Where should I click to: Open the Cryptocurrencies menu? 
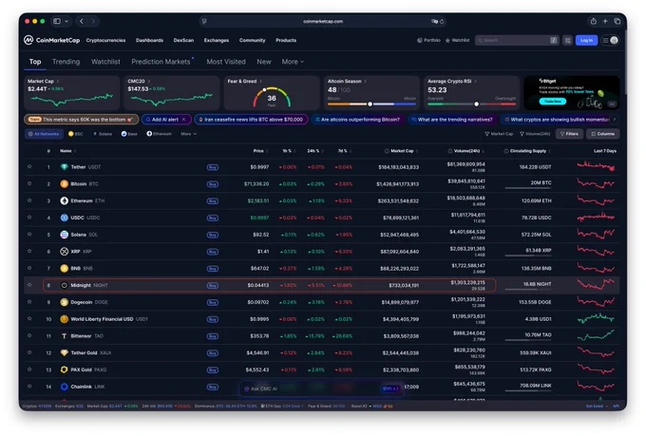tap(105, 41)
